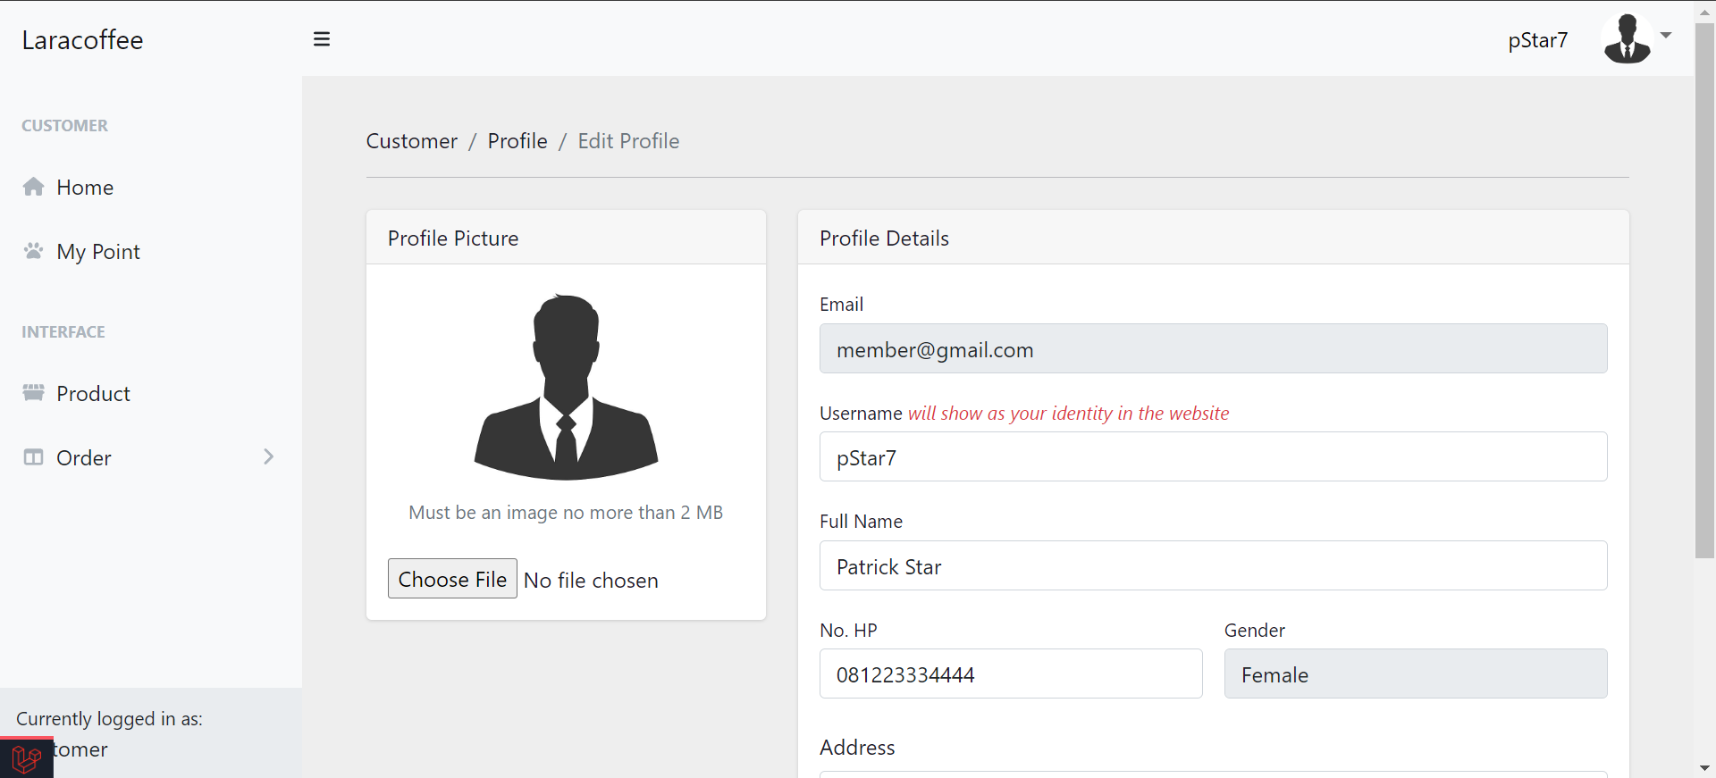Click the Product store icon
The height and width of the screenshot is (778, 1716).
34,393
